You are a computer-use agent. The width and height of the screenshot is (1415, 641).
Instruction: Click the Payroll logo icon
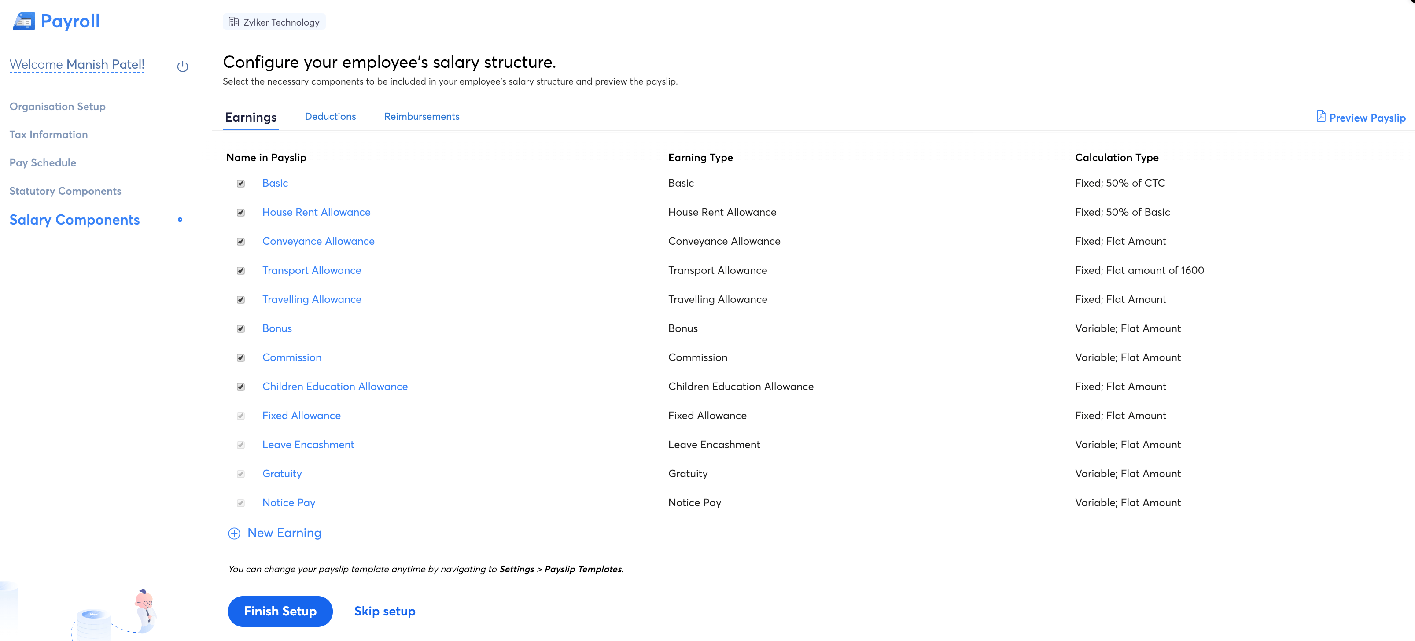24,22
